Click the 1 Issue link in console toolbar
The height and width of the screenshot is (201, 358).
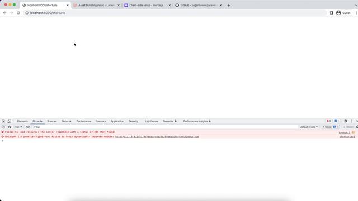point(330,127)
